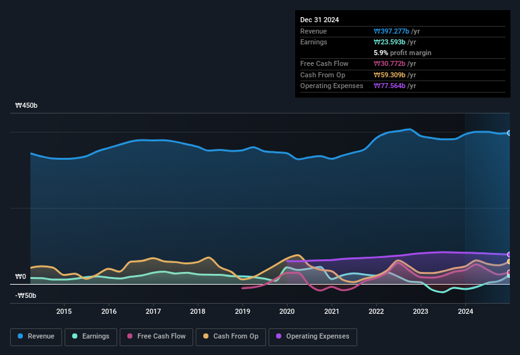Click the pink Free Cash Flow endpoint marker
The image size is (520, 355).
pos(509,273)
